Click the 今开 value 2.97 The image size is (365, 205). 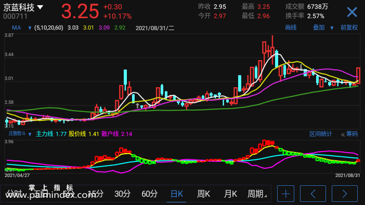pos(220,16)
